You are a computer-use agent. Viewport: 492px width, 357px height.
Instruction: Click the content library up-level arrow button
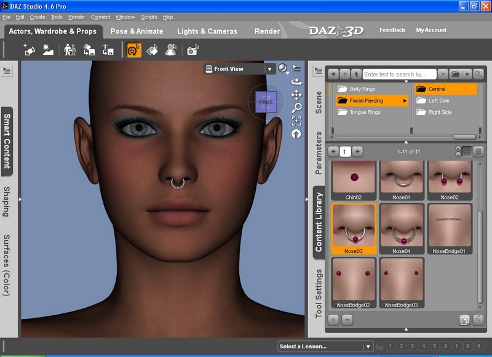pos(356,74)
